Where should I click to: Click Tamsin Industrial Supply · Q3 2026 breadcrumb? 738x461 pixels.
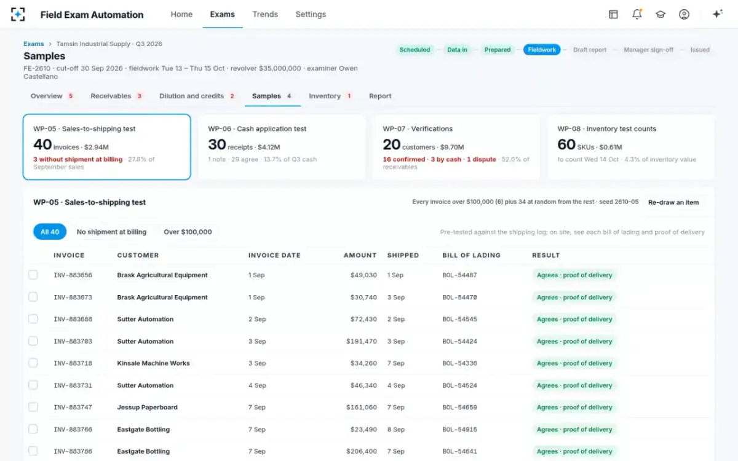[109, 44]
